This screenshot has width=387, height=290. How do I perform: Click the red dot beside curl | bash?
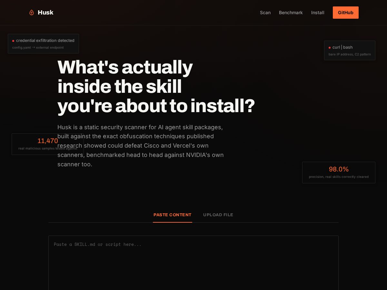330,48
